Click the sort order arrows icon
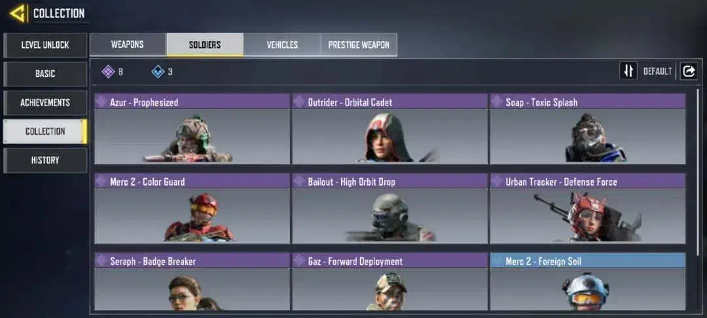The height and width of the screenshot is (318, 707). [628, 71]
